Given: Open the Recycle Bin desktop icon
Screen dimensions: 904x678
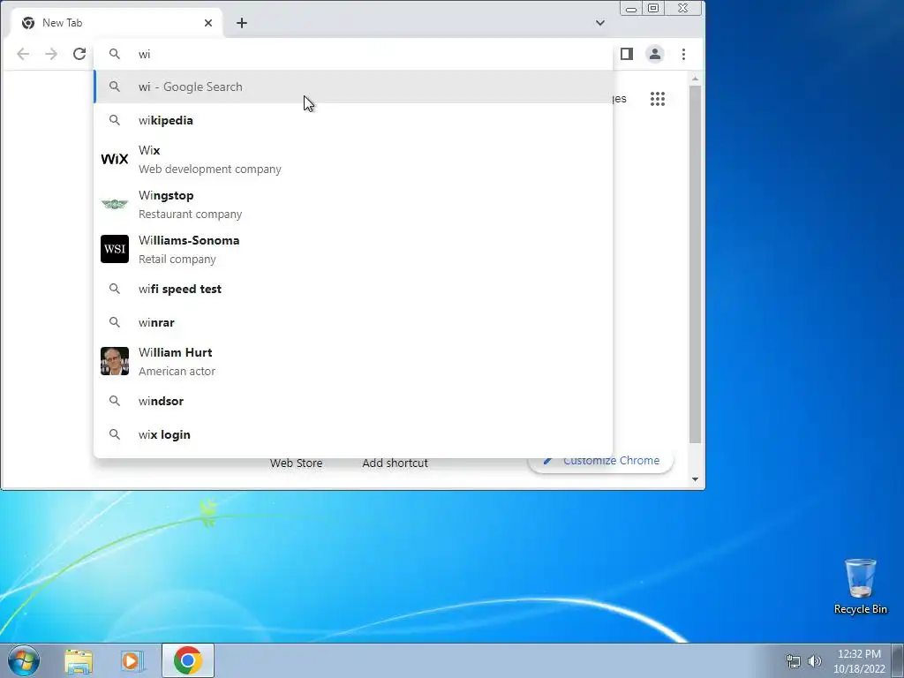Looking at the screenshot, I should [860, 586].
